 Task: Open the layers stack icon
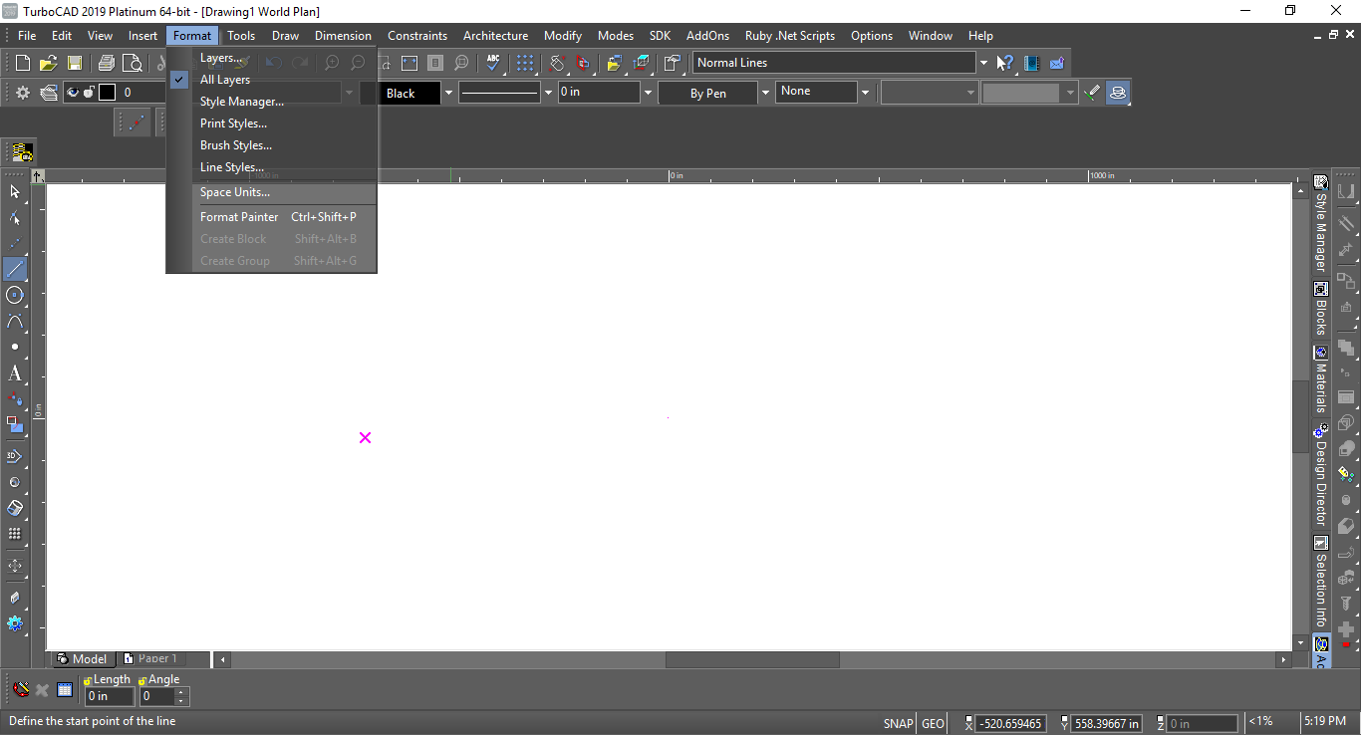tap(48, 93)
